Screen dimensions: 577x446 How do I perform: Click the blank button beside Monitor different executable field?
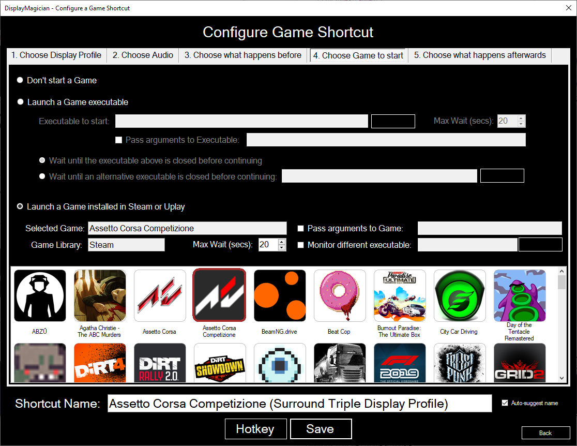[541, 245]
